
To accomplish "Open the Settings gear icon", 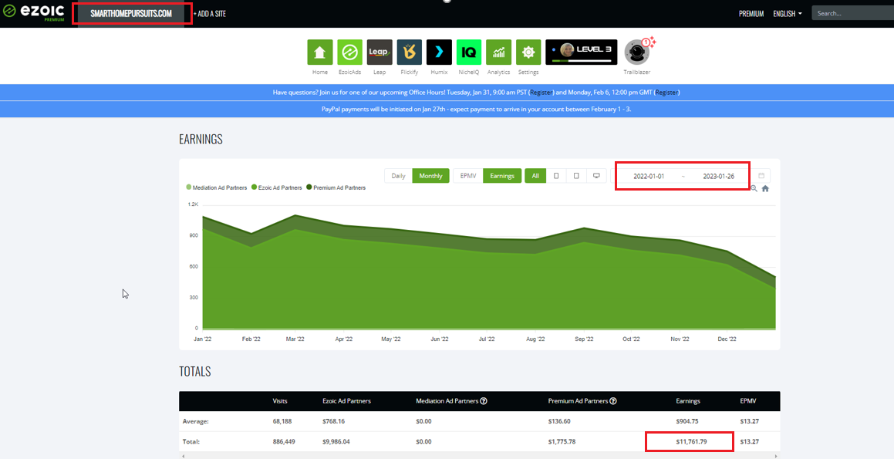I will tap(528, 52).
